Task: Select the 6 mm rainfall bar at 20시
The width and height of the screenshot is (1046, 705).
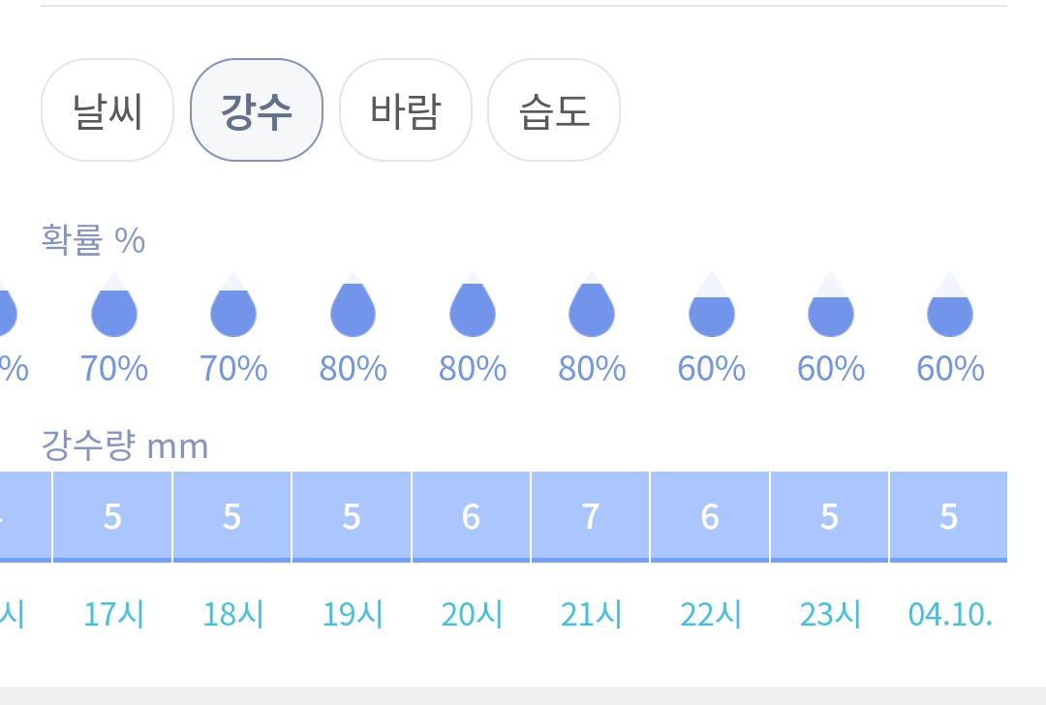Action: (x=471, y=517)
